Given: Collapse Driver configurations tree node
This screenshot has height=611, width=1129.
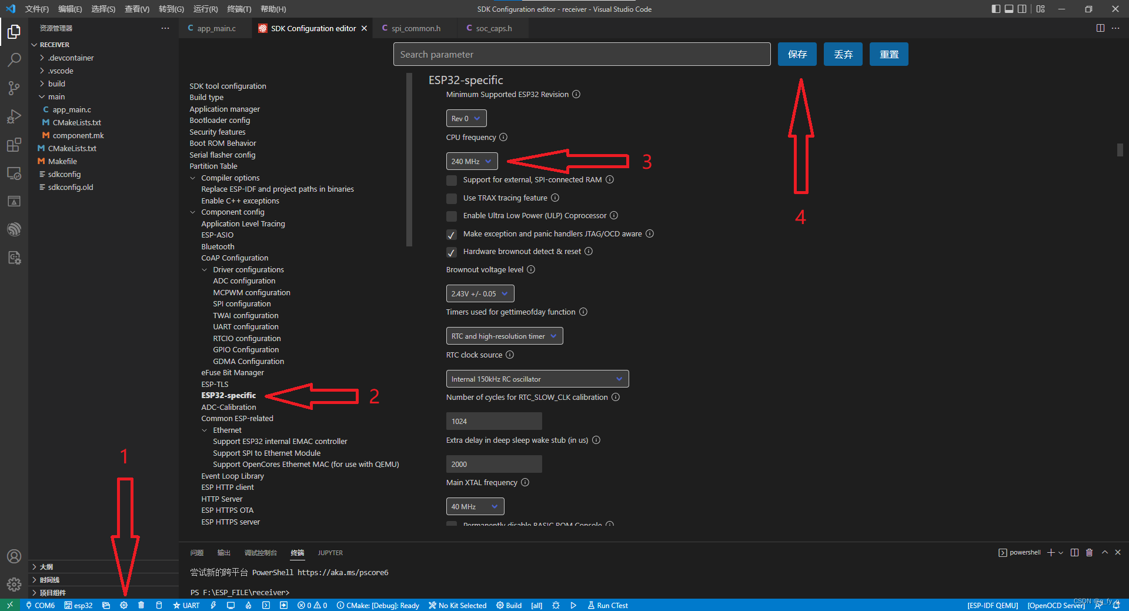Looking at the screenshot, I should coord(205,270).
